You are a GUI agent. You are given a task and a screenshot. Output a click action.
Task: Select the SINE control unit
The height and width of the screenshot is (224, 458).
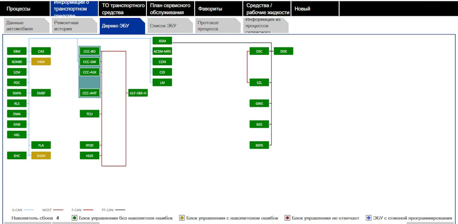tap(17, 124)
